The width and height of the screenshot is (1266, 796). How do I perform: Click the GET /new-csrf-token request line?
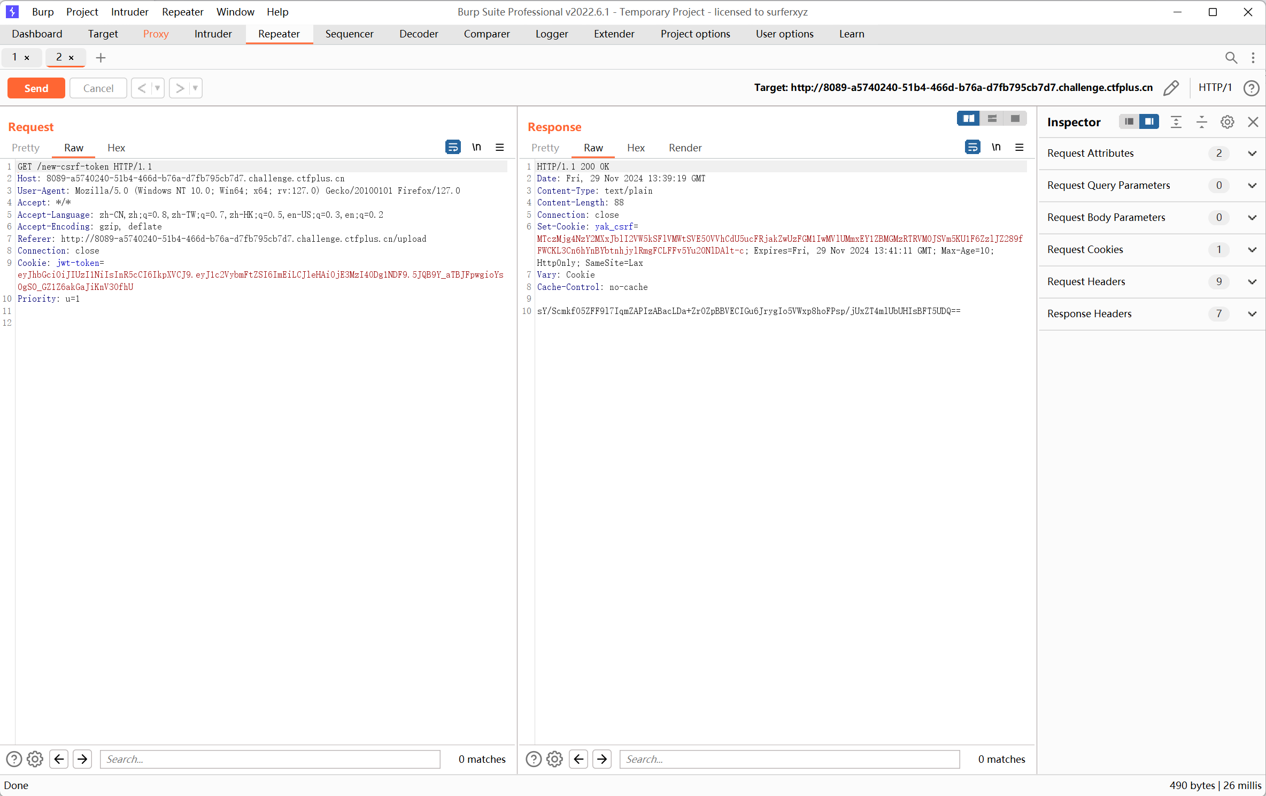(84, 166)
